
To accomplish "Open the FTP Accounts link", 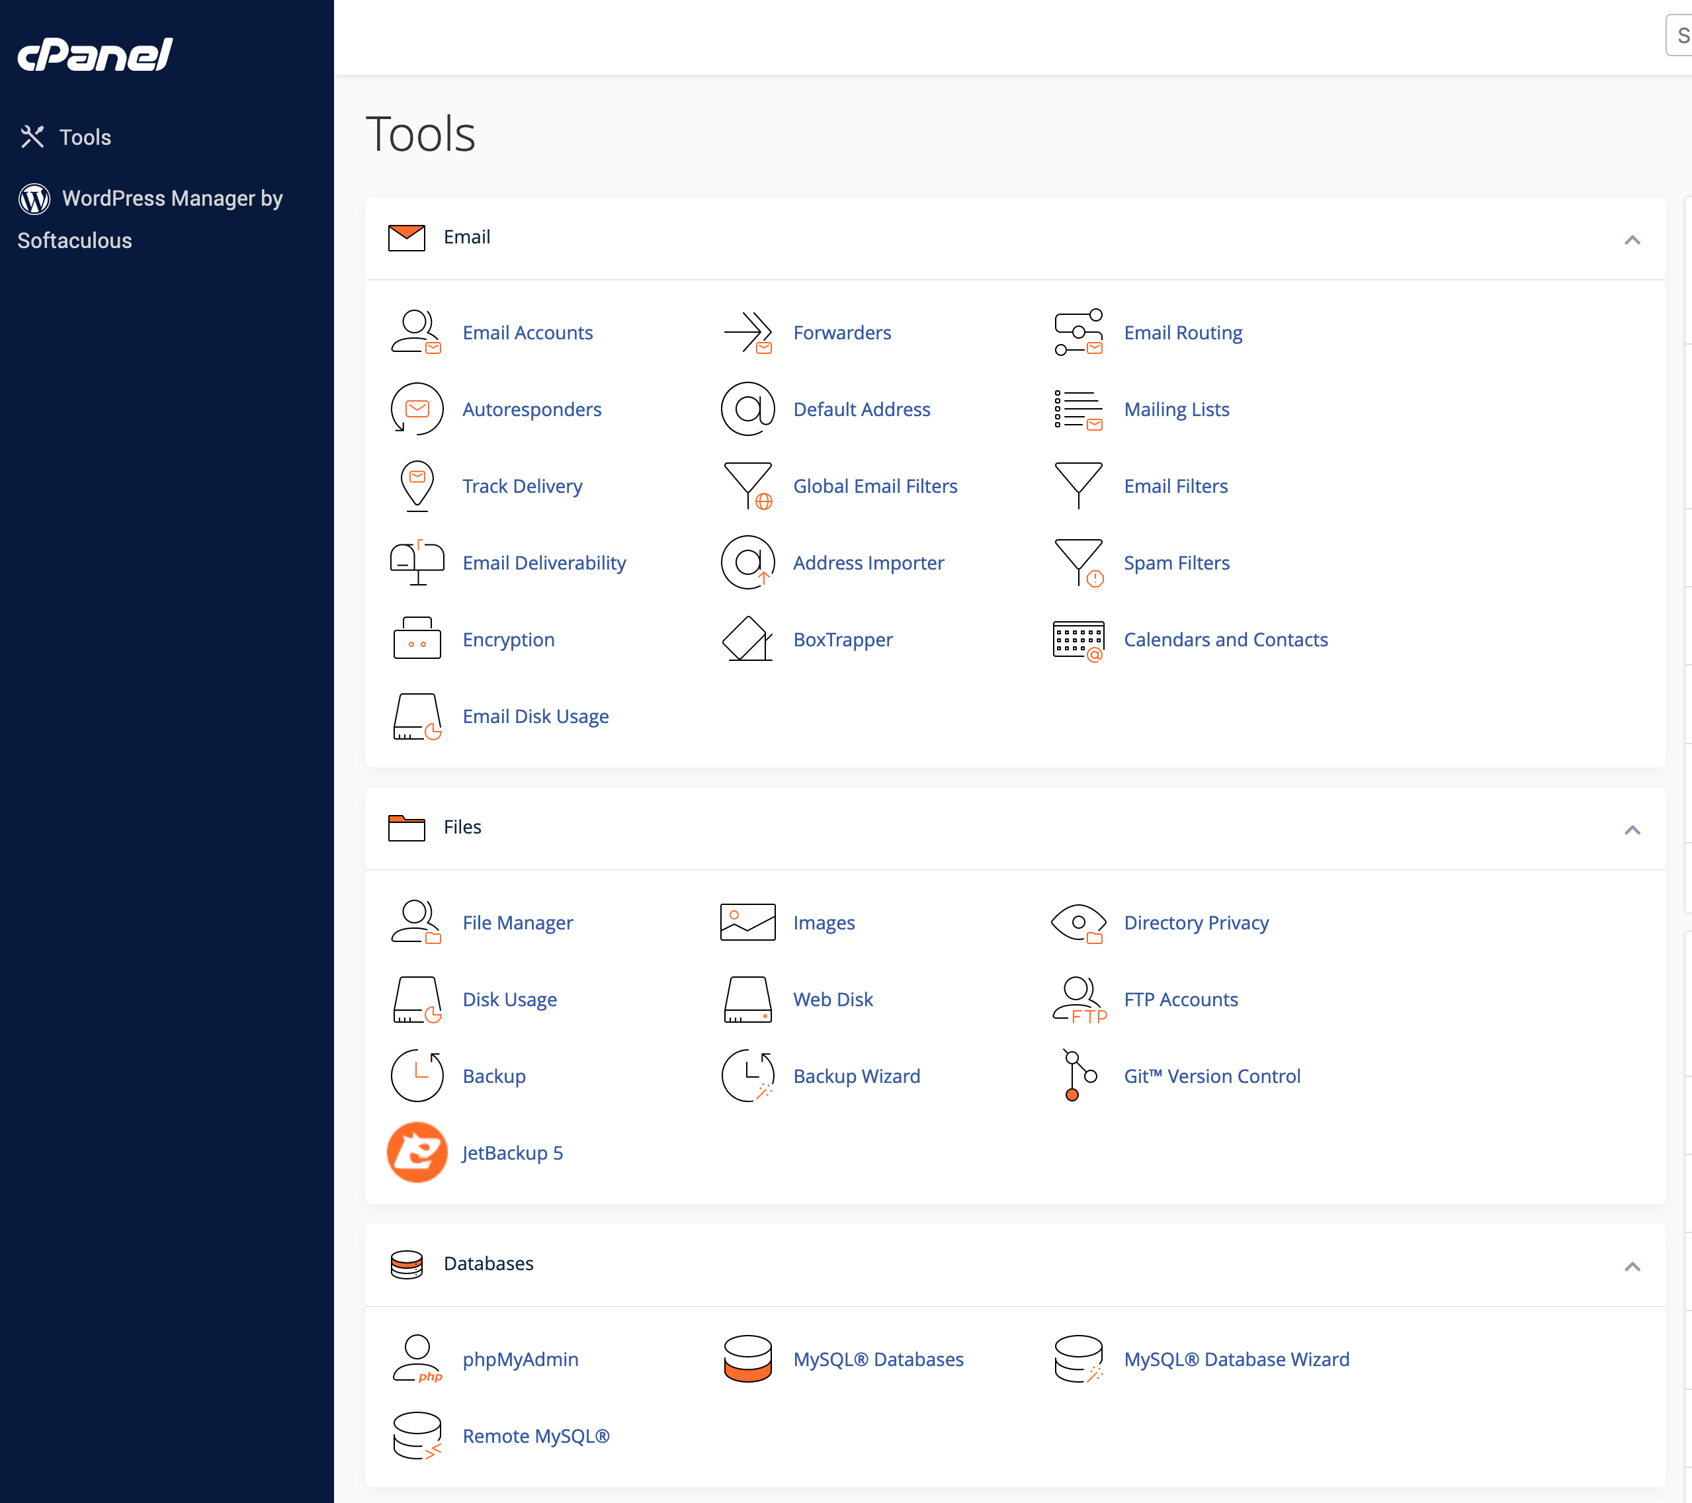I will [x=1181, y=1000].
